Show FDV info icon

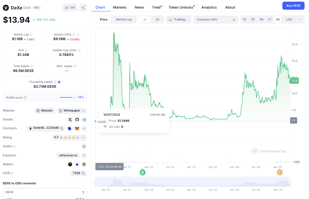26,50
